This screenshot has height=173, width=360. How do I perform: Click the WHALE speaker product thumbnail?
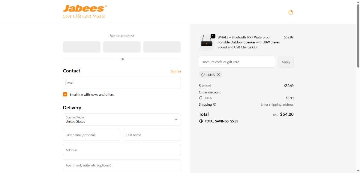pos(206,42)
